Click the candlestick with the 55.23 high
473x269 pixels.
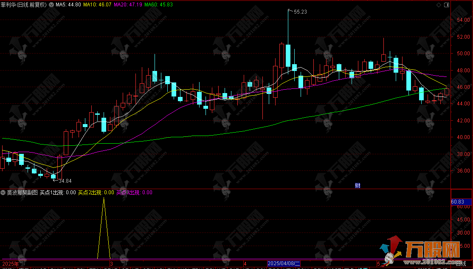click(x=288, y=55)
